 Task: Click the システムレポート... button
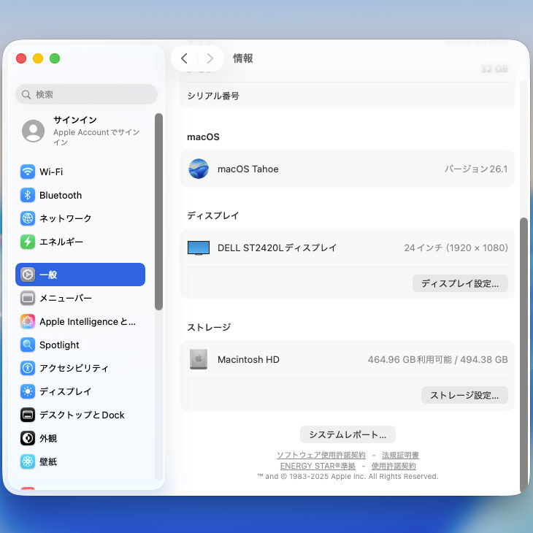point(348,434)
